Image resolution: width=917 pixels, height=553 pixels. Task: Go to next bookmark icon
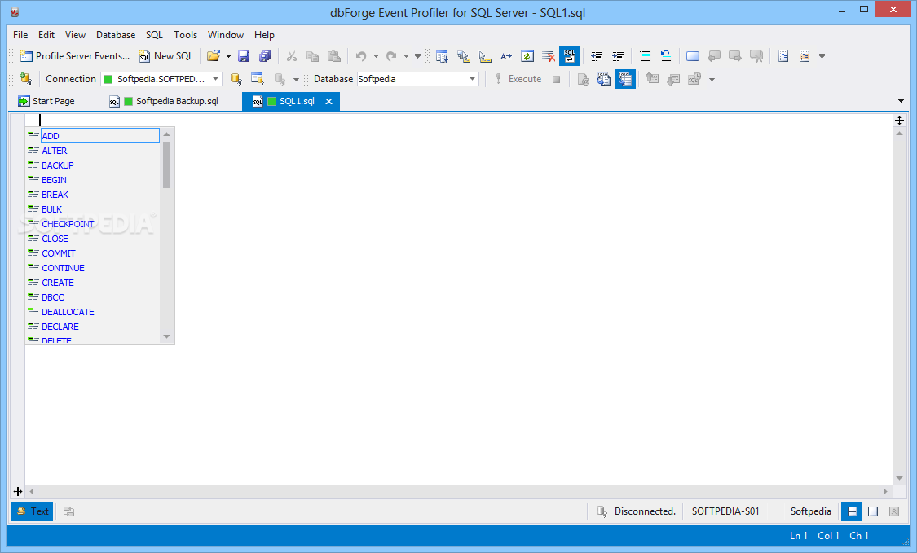[x=735, y=56]
